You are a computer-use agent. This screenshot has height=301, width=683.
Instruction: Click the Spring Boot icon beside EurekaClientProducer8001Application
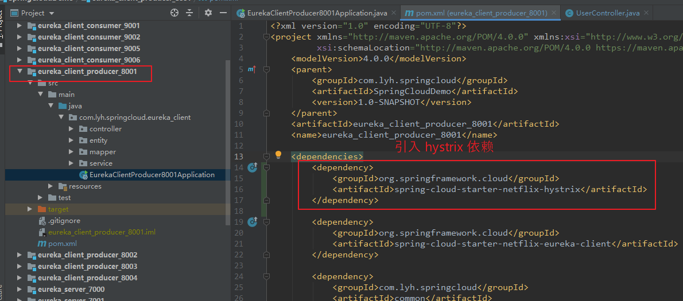tap(83, 175)
